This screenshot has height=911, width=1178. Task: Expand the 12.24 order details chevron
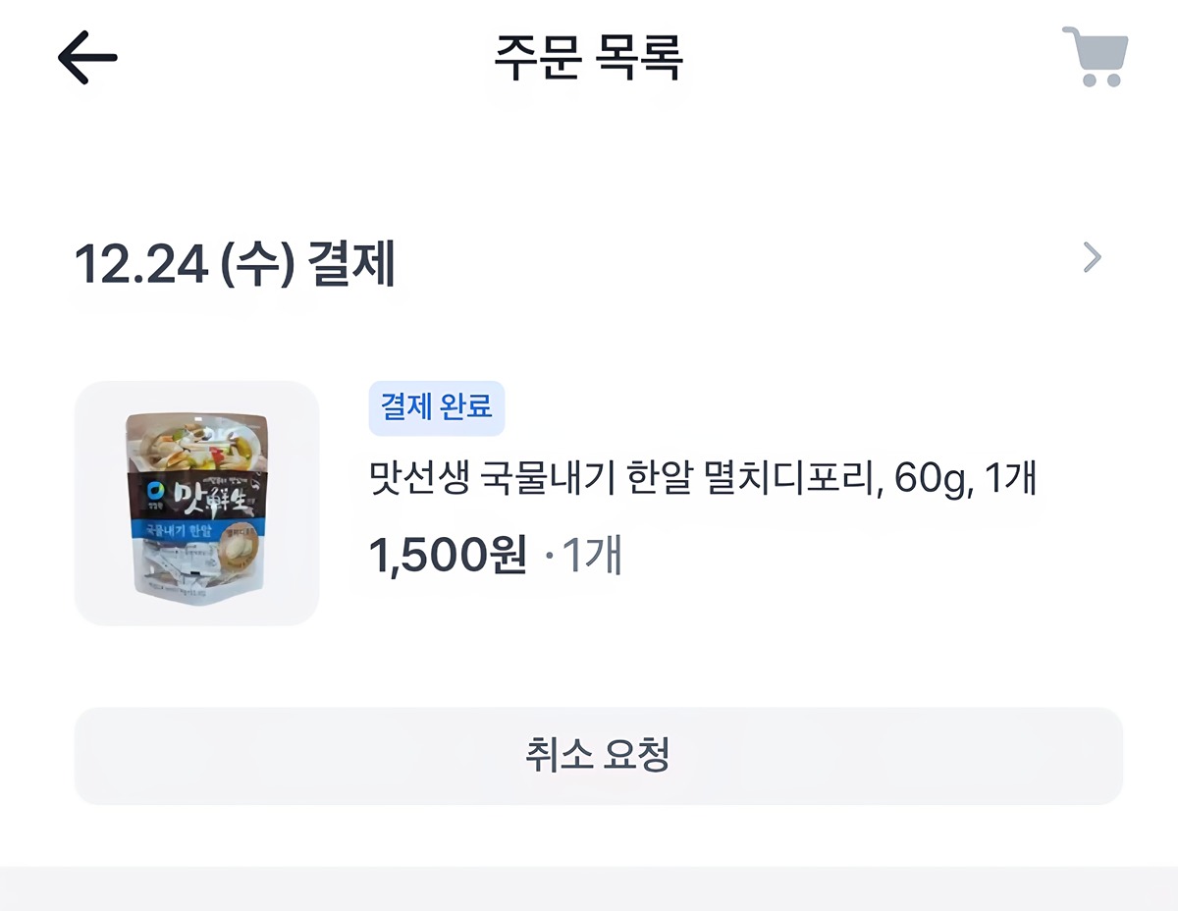pos(1092,258)
